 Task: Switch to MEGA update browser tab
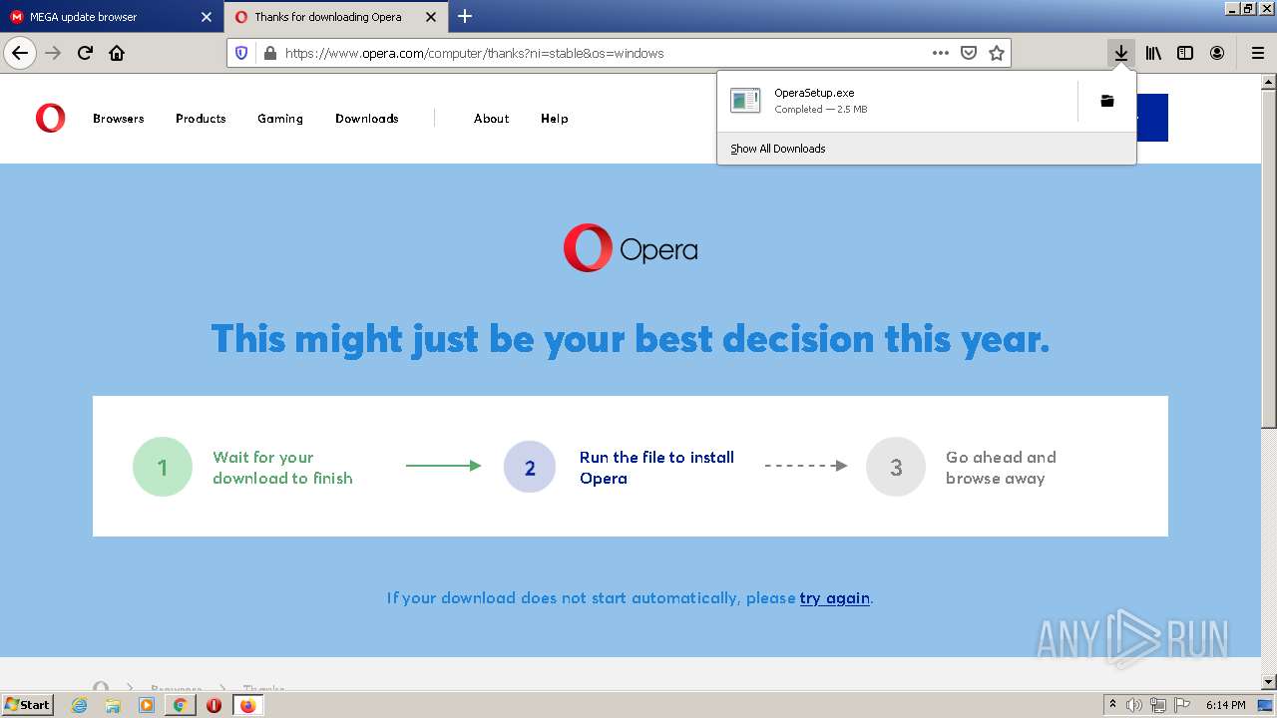point(111,17)
